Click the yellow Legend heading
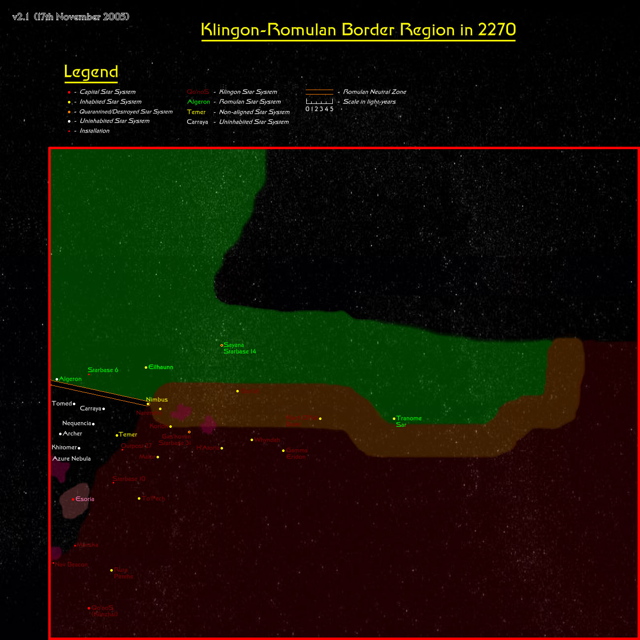Viewport: 640px width, 640px height. coord(91,72)
